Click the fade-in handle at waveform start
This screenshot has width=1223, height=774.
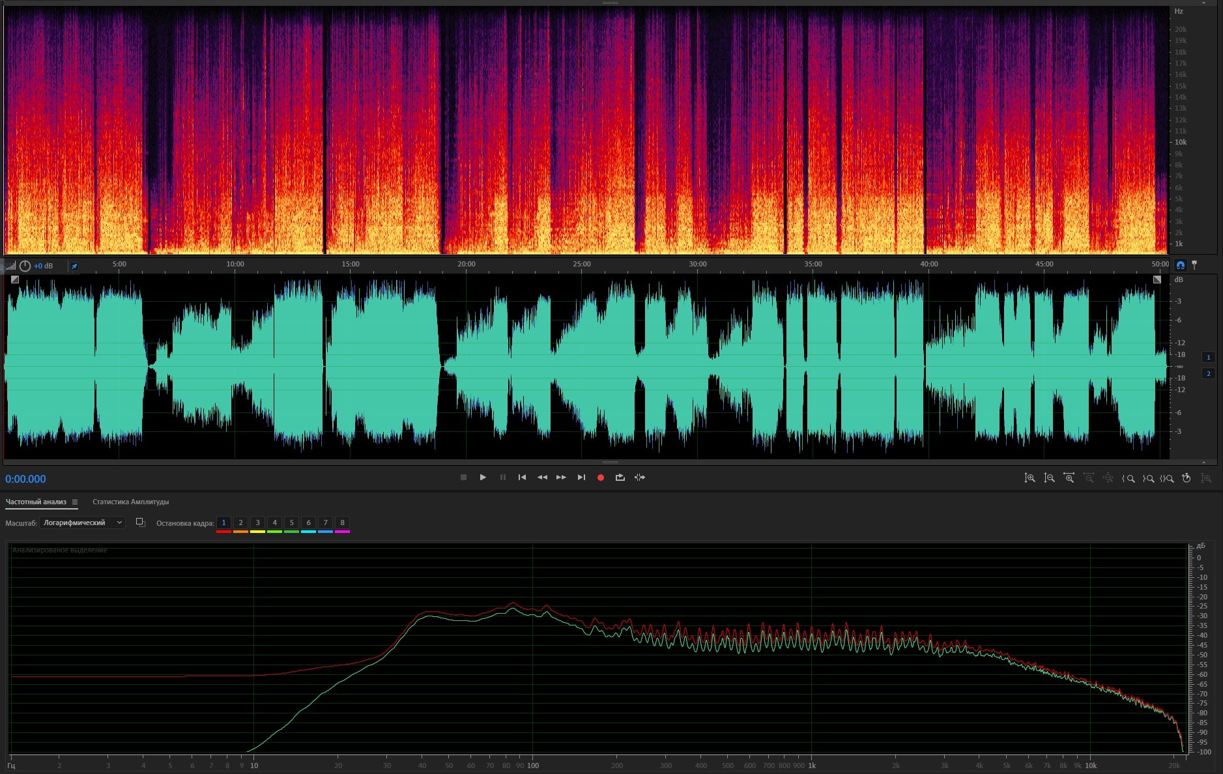click(x=15, y=279)
